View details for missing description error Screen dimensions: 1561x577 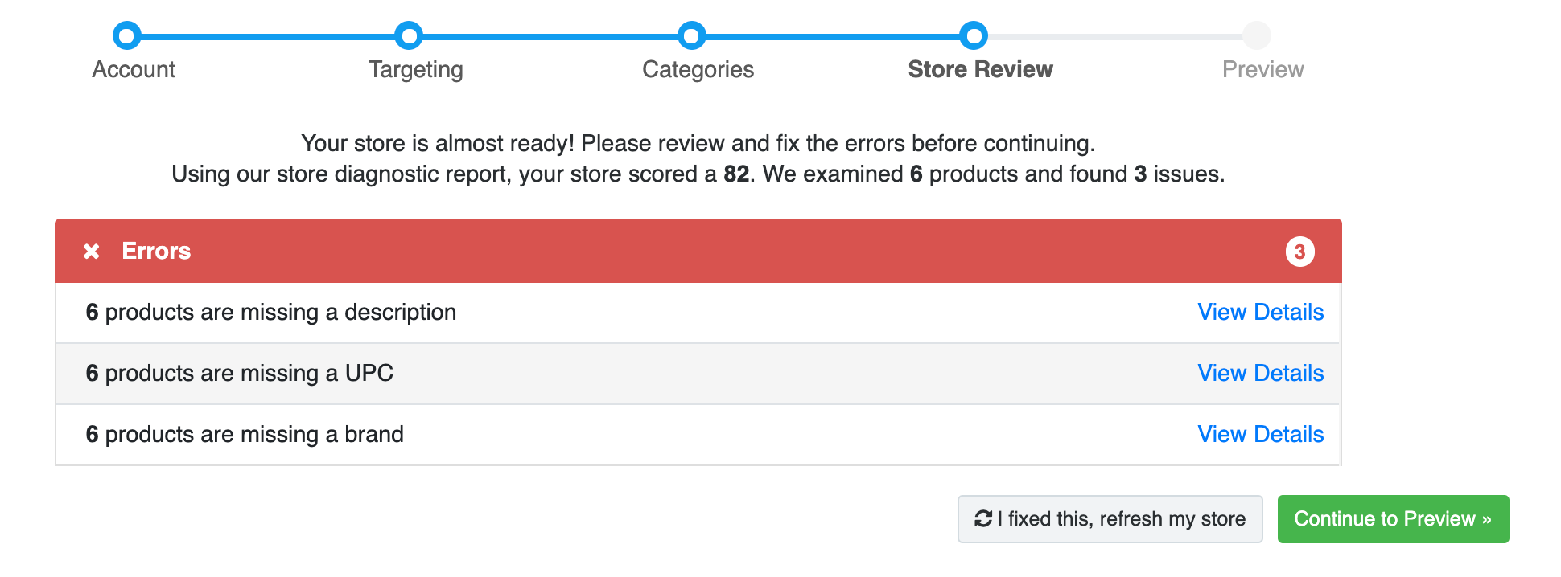click(1260, 313)
